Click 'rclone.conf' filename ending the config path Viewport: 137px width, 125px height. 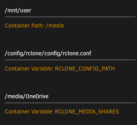[77, 53]
